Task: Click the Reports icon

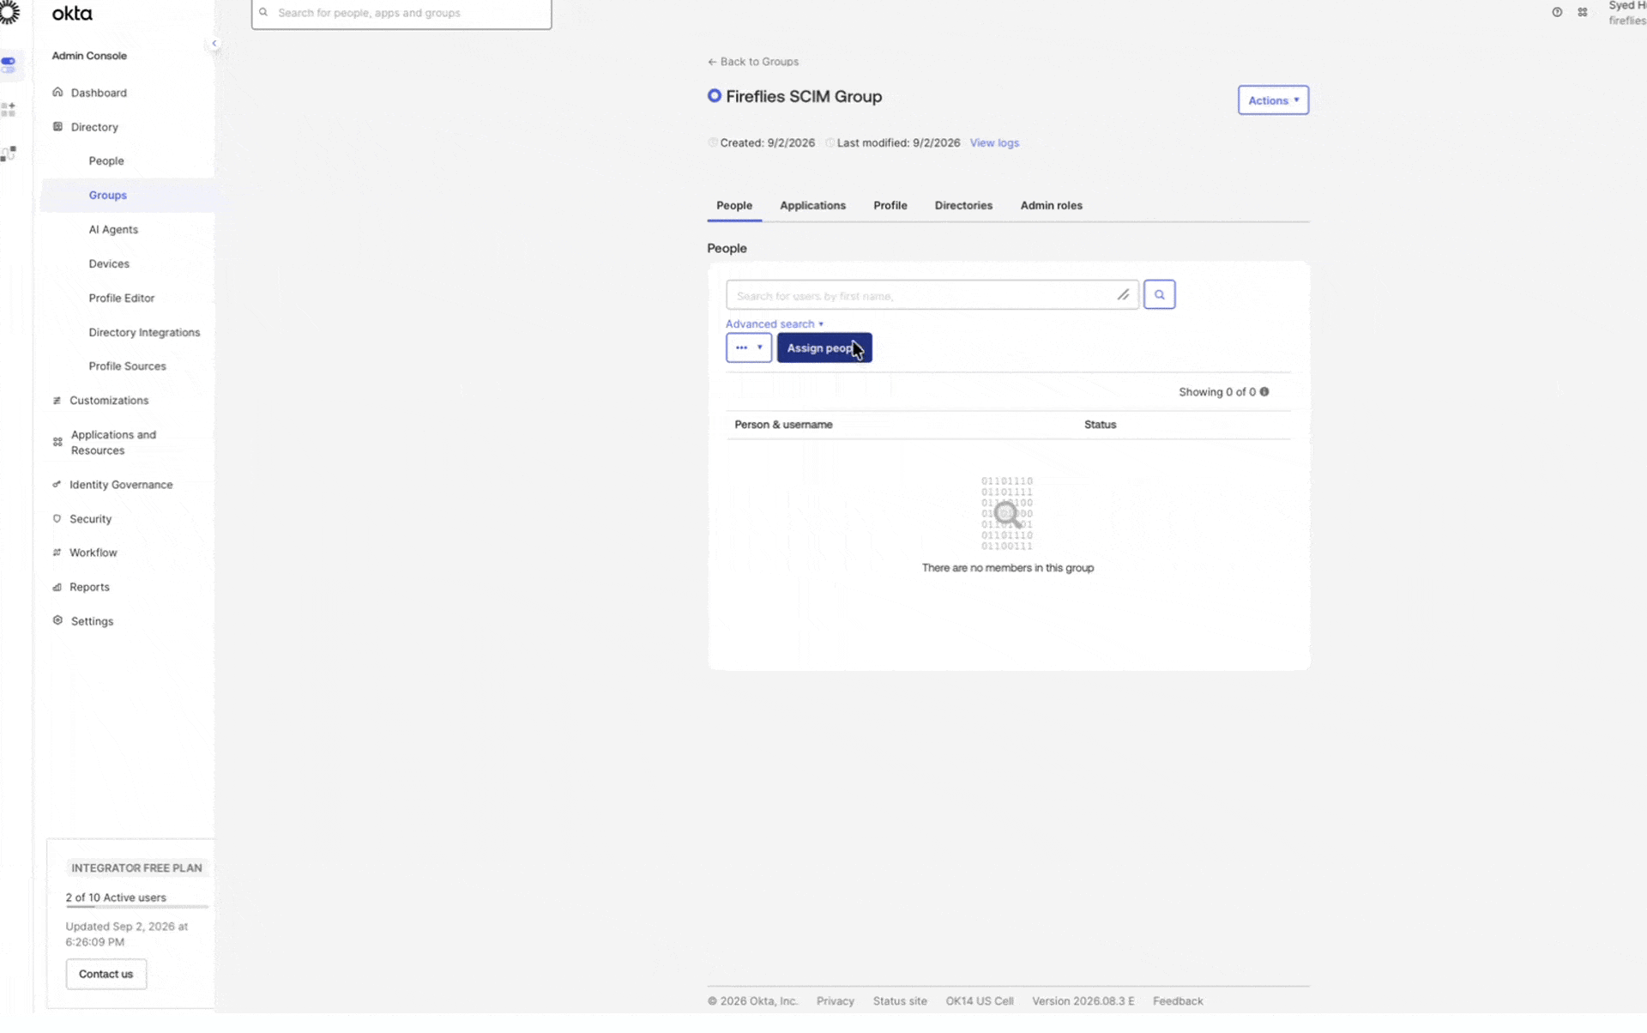Action: [57, 588]
